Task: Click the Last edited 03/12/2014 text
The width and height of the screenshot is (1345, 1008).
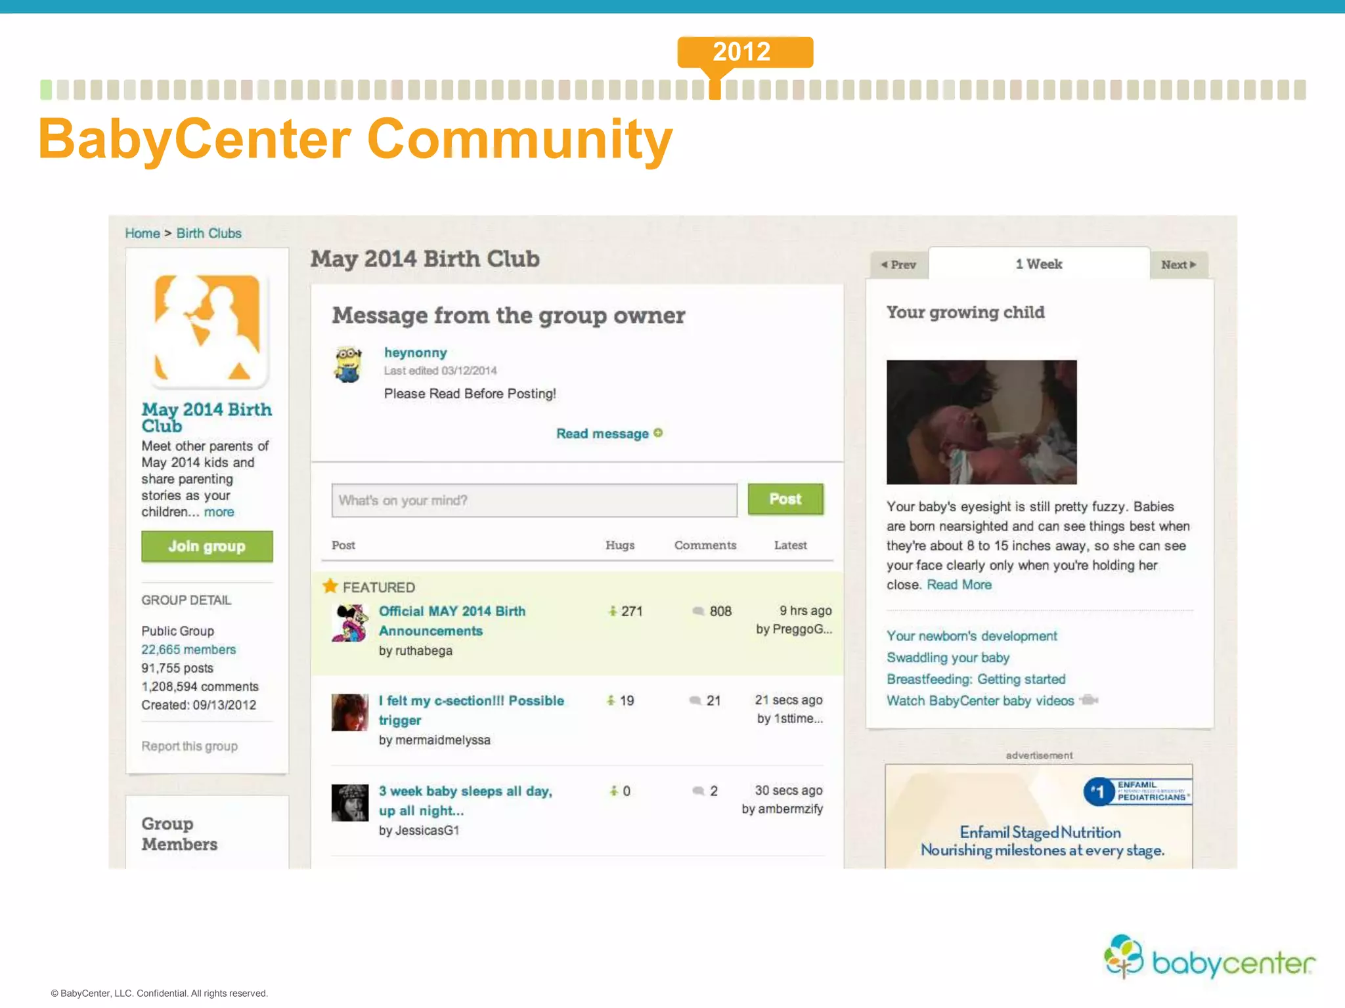Action: 440,371
